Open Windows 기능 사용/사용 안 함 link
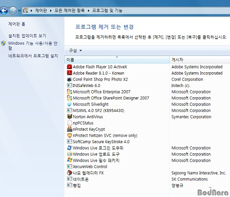This screenshot has height=197, width=230. tap(33, 46)
